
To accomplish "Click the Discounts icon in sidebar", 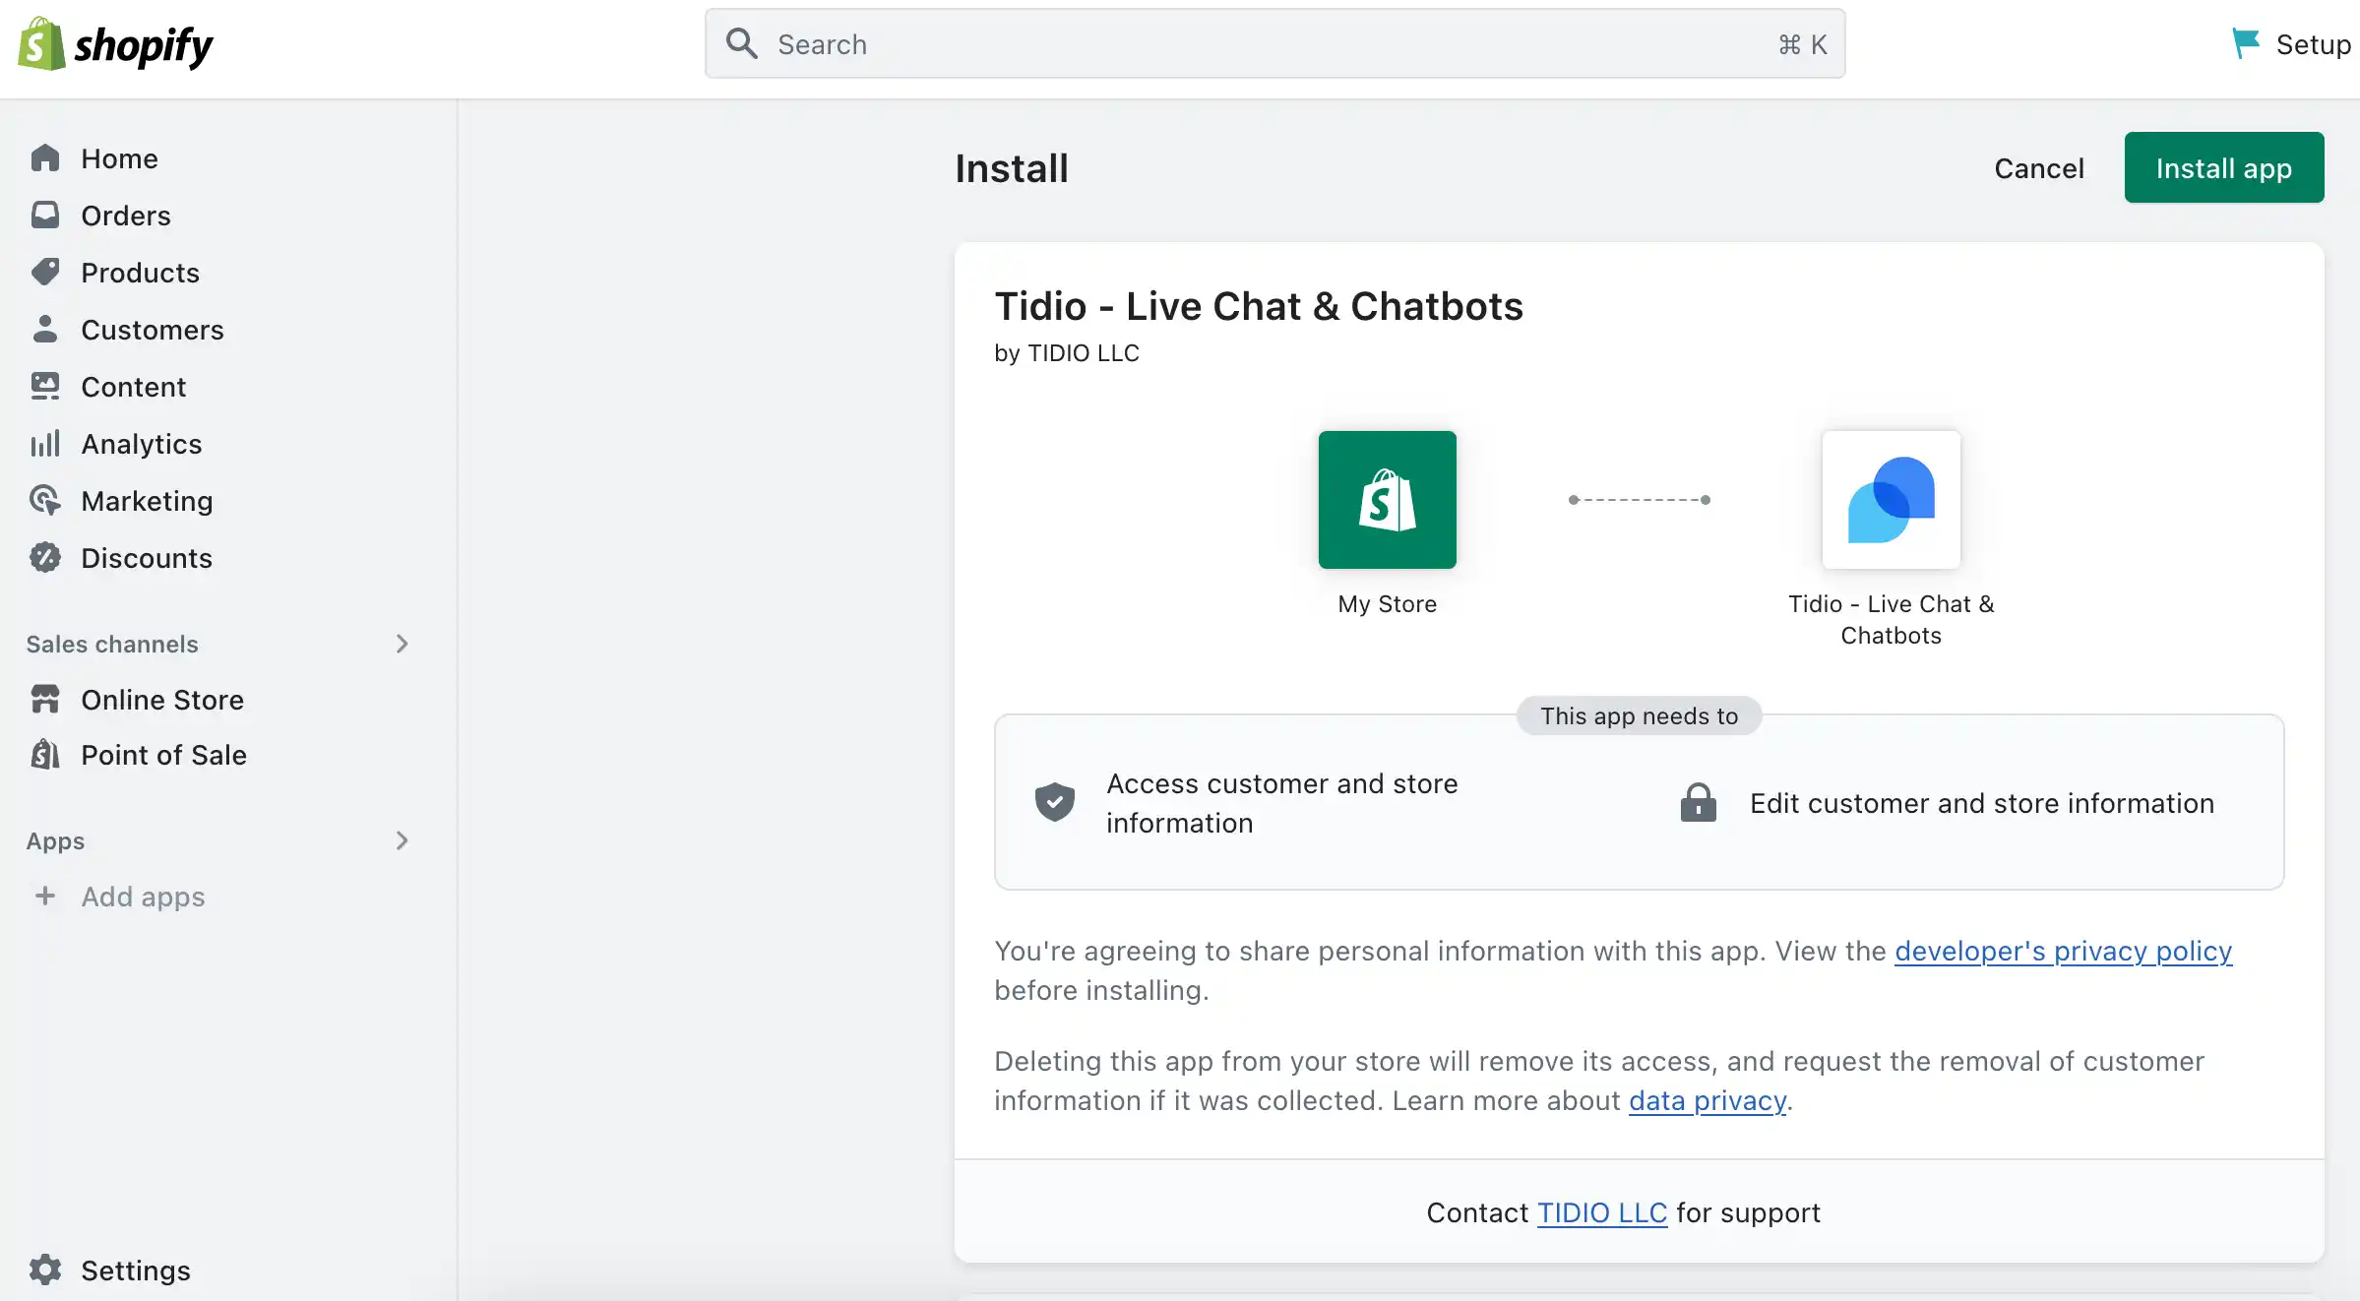I will (x=45, y=558).
